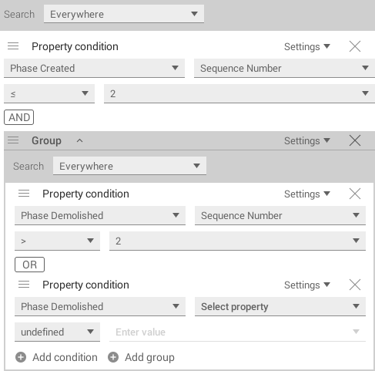Open Settings menu of the Group
This screenshot has width=375, height=371.
pyautogui.click(x=307, y=141)
